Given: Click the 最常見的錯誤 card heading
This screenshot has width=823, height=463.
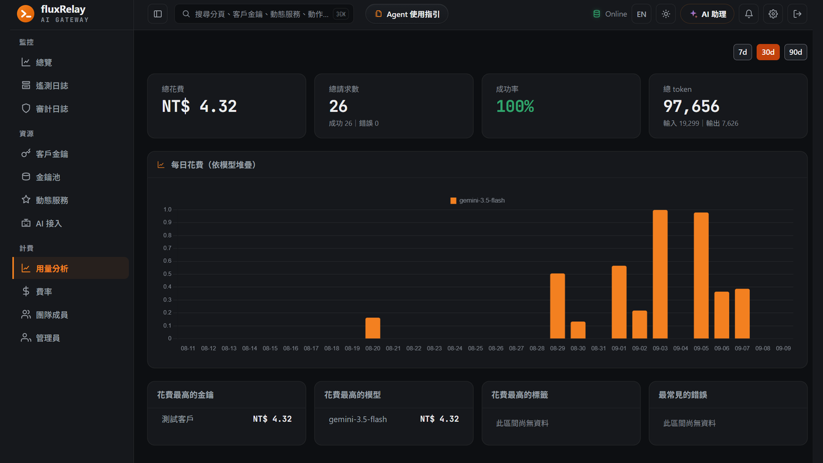Looking at the screenshot, I should click(x=682, y=395).
